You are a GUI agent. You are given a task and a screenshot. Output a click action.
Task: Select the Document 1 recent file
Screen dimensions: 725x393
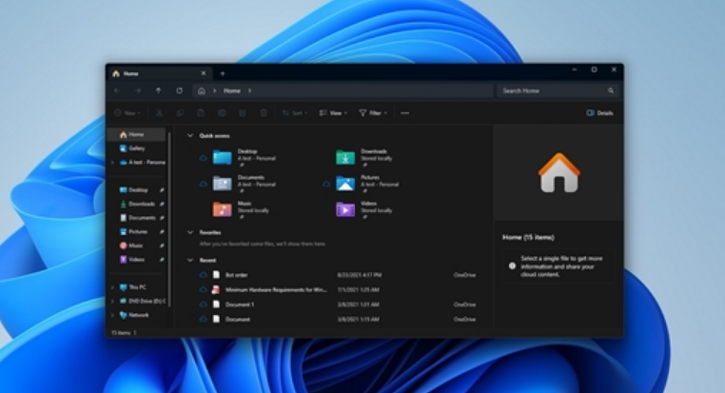(338, 305)
